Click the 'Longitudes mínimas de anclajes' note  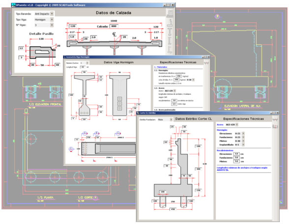(242, 169)
